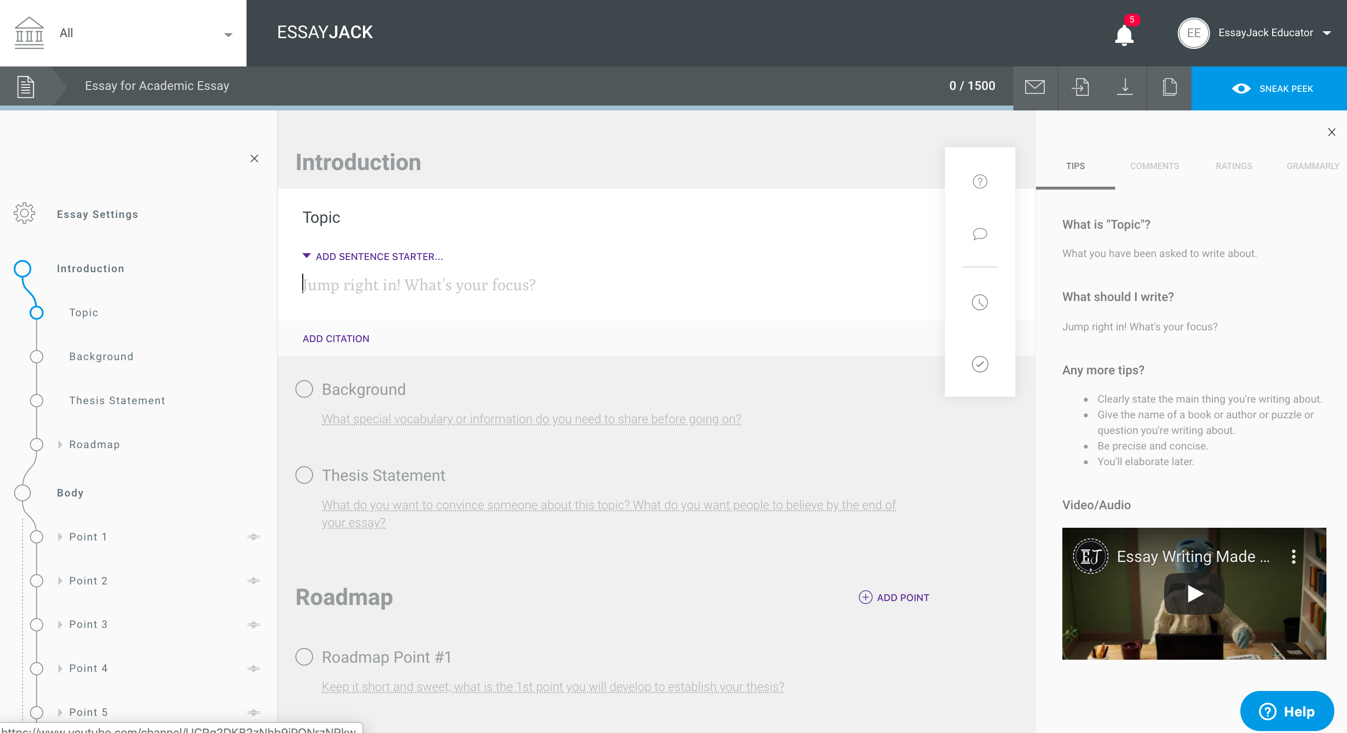Screen dimensions: 1347x733
Task: Click reorder handle for Point 5
Action: (x=254, y=712)
